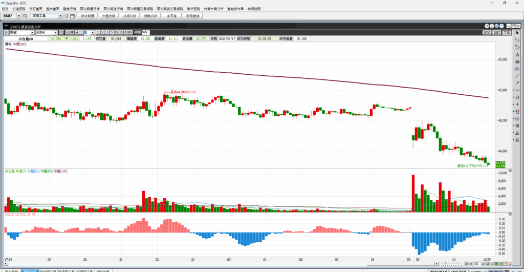Select the arrow pointer tool in drawing sidebar
The width and height of the screenshot is (524, 272).
coord(517,33)
